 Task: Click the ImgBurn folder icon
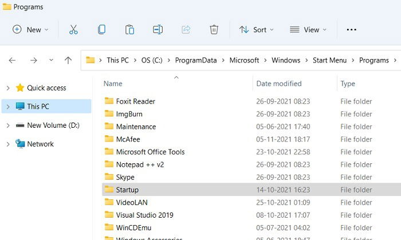click(109, 113)
